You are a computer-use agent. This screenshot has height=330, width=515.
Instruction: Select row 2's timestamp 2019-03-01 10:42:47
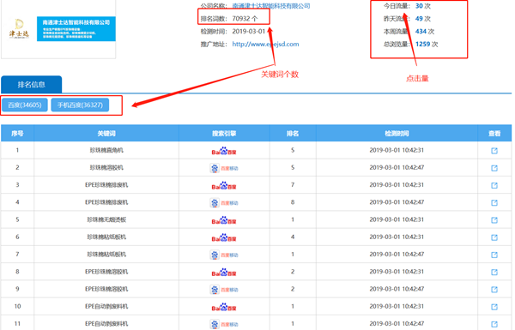397,168
